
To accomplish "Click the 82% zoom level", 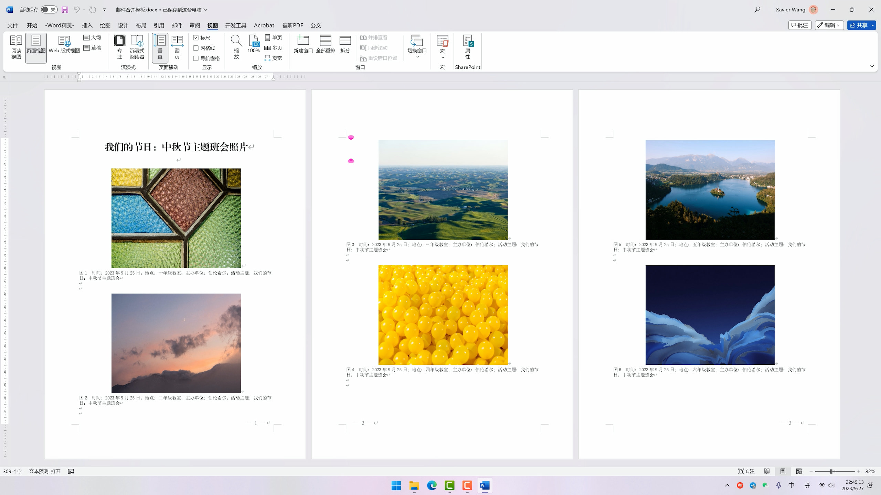I will point(870,471).
